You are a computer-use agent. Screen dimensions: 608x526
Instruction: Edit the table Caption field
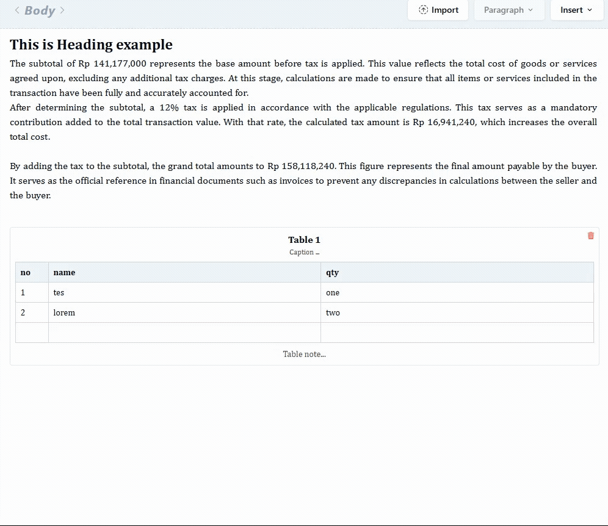pyautogui.click(x=304, y=252)
